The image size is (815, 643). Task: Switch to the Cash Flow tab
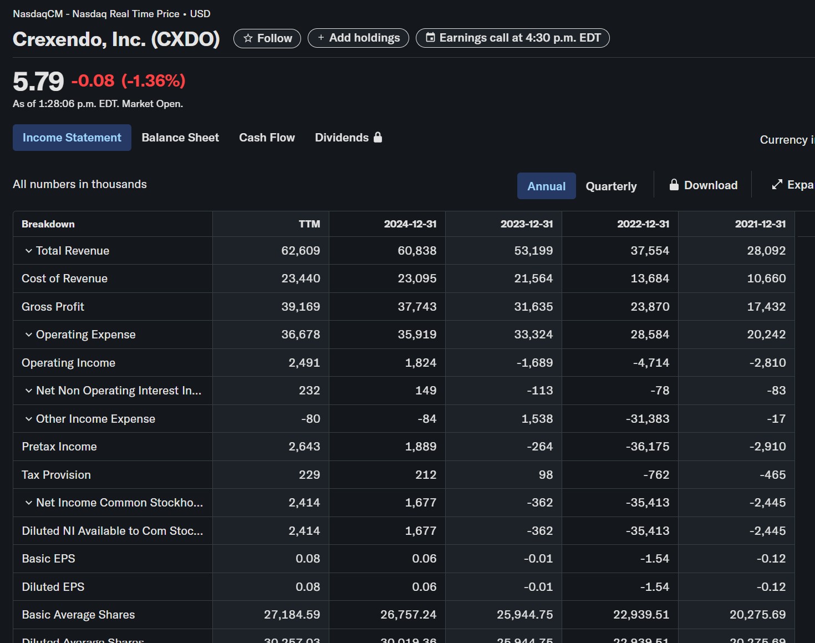[267, 138]
